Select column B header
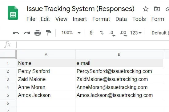This screenshot has height=112, width=169. 119,54
